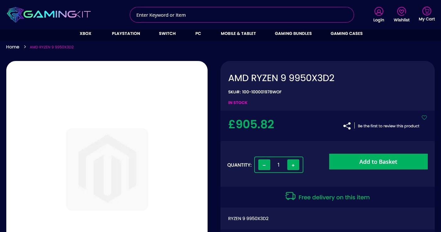The width and height of the screenshot is (441, 232).
Task: Open My Cart icon
Action: (x=426, y=11)
